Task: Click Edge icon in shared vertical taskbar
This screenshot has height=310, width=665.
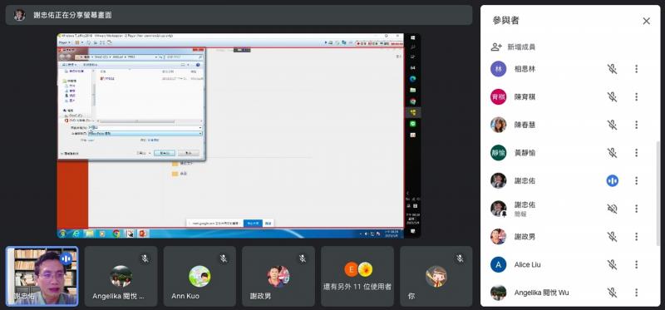Action: coord(412,79)
